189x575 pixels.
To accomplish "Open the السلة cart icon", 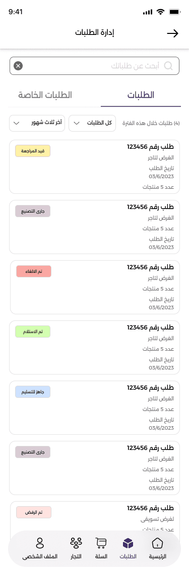I will point(101,543).
